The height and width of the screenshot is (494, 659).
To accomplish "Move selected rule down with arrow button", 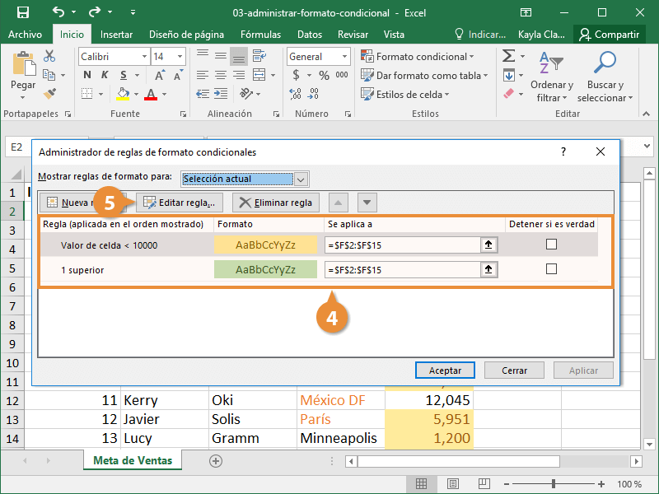I will [x=367, y=203].
